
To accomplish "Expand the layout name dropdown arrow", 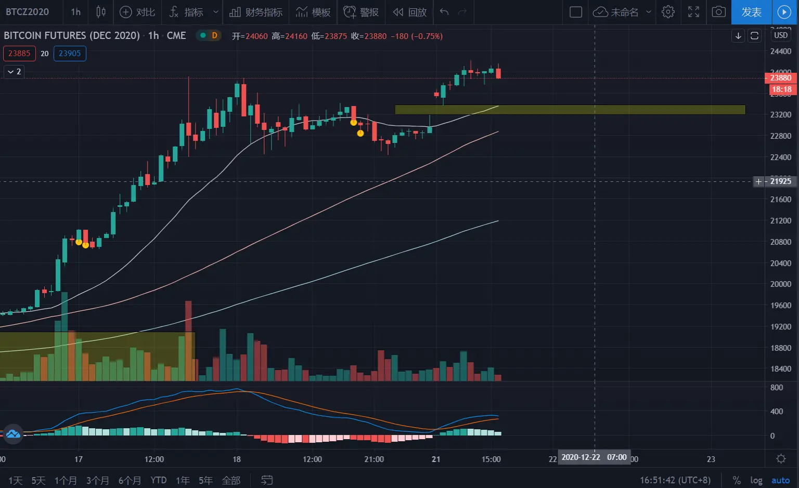I will [x=649, y=12].
